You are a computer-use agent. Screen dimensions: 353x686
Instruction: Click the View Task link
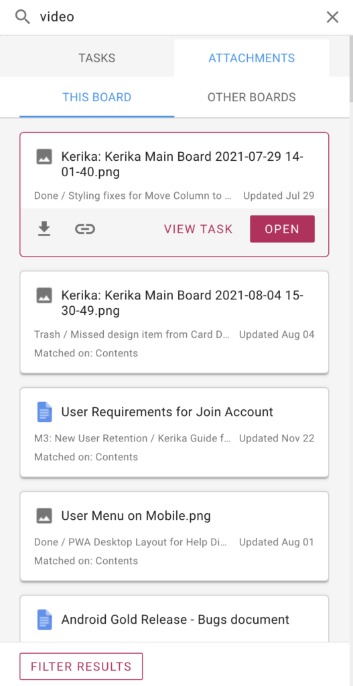(198, 229)
